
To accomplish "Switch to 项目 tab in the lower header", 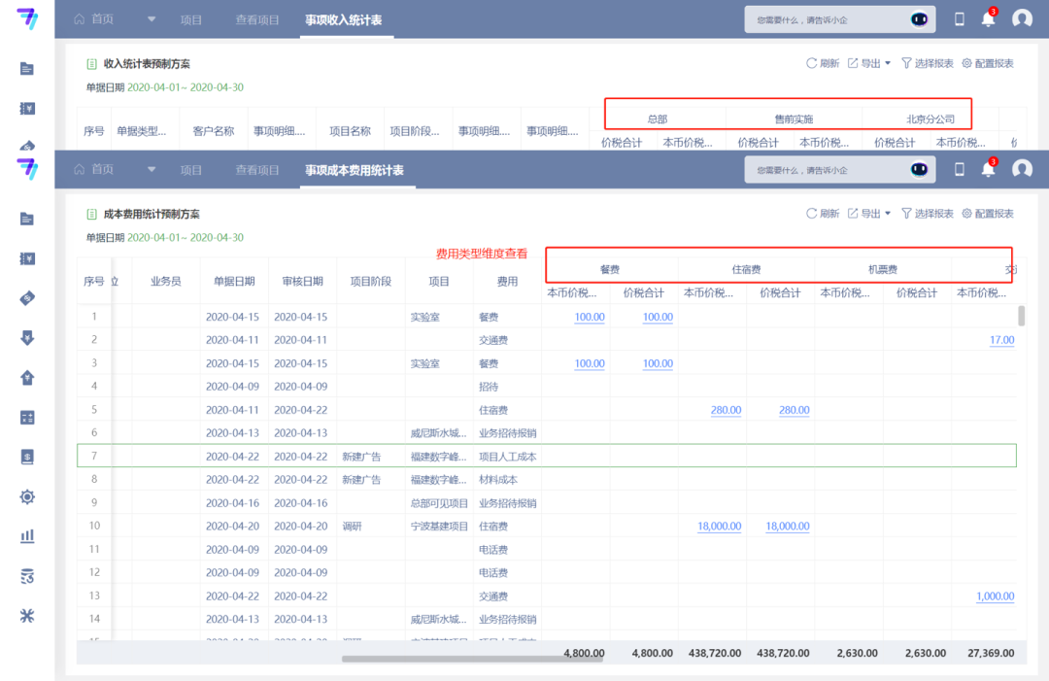I will tap(191, 170).
